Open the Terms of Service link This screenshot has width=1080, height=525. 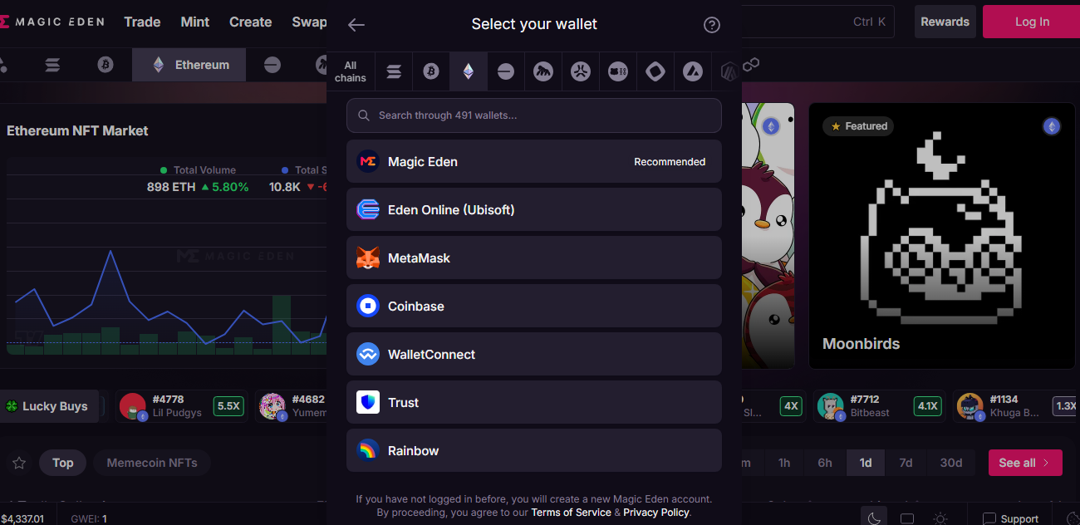[571, 513]
